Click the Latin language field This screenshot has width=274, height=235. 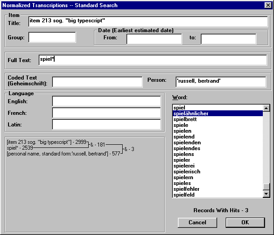[x=106, y=124]
